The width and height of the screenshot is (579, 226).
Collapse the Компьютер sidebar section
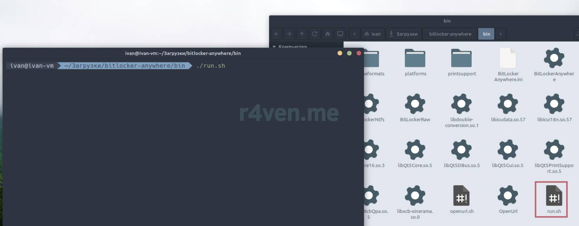point(274,47)
